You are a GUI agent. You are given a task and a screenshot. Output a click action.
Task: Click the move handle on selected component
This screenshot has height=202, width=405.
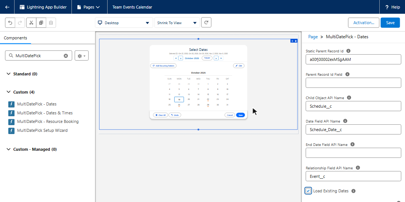pos(292,41)
